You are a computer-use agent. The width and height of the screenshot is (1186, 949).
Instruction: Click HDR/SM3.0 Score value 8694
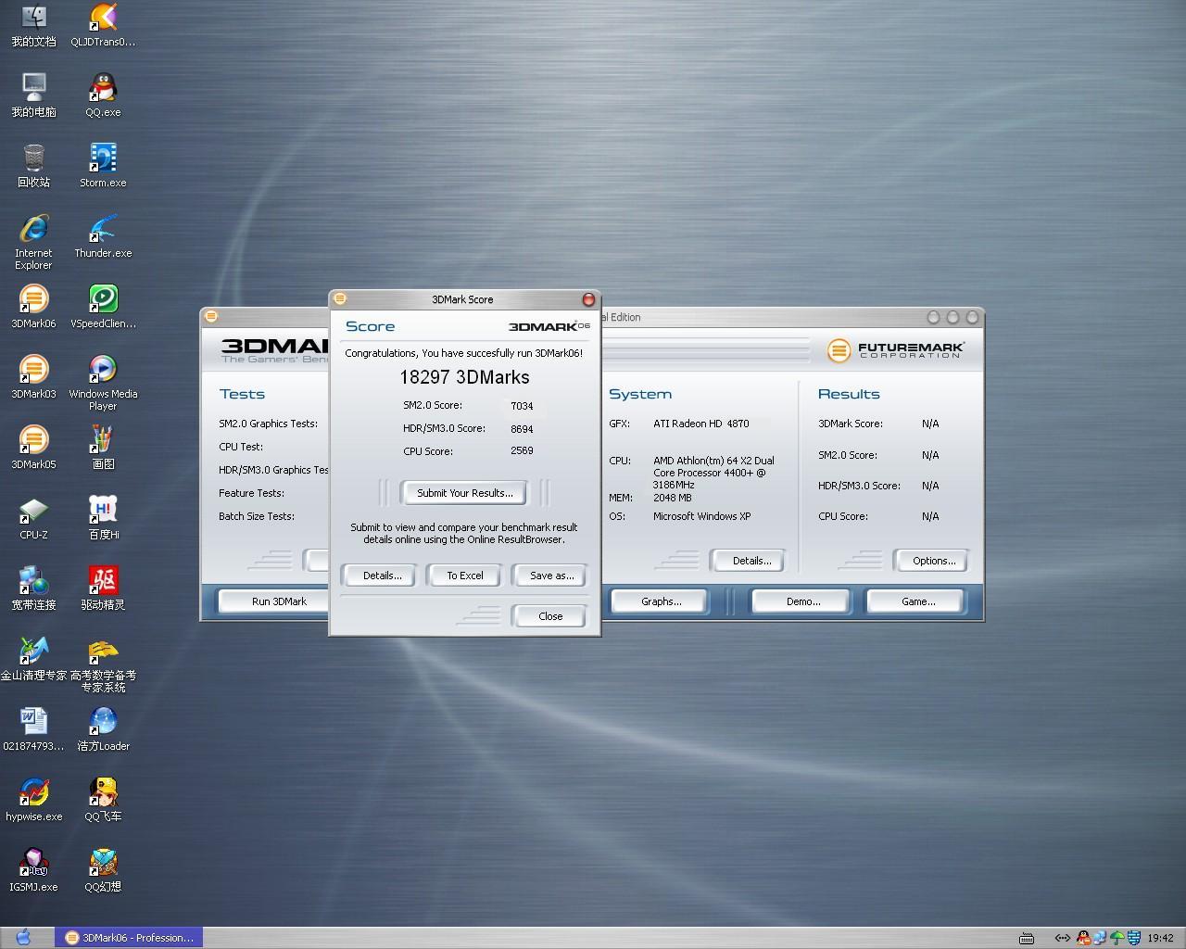pos(522,429)
